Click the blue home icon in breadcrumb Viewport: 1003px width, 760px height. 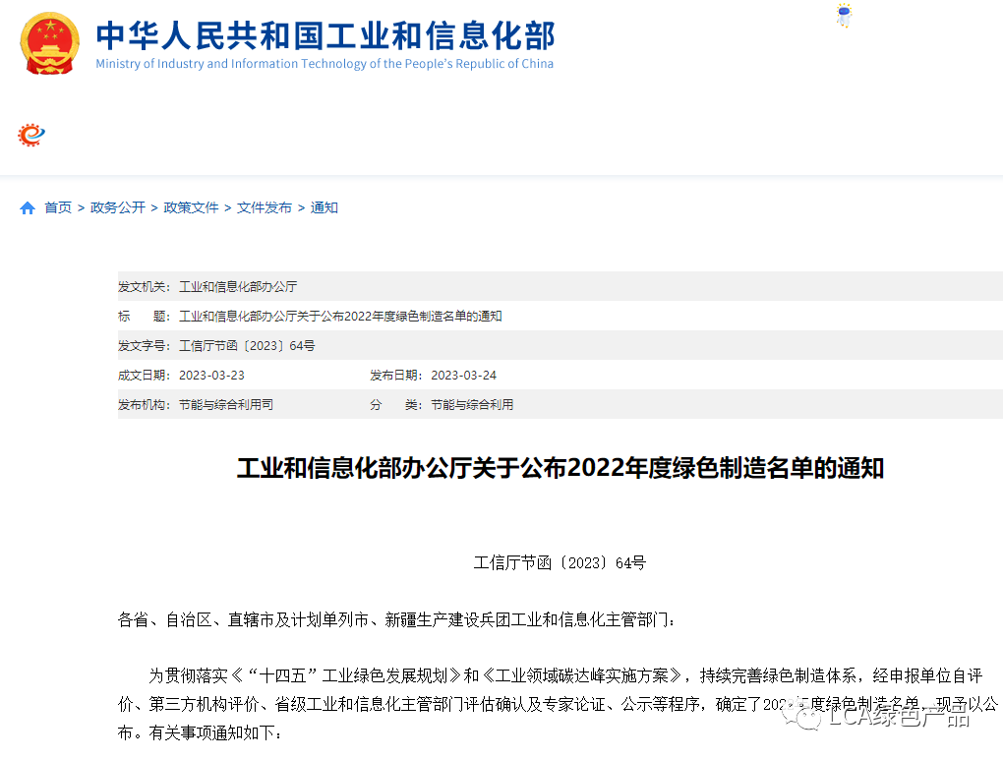tap(28, 208)
